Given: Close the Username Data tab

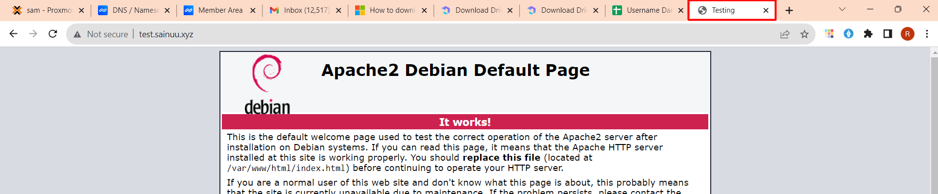Looking at the screenshot, I should [681, 10].
